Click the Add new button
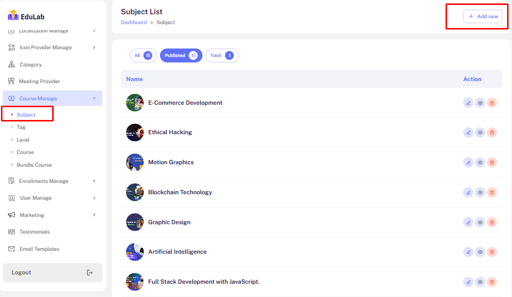The width and height of the screenshot is (512, 297). point(482,16)
